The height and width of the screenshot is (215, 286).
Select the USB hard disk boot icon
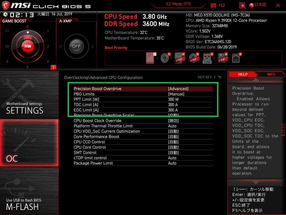pyautogui.click(x=180, y=58)
